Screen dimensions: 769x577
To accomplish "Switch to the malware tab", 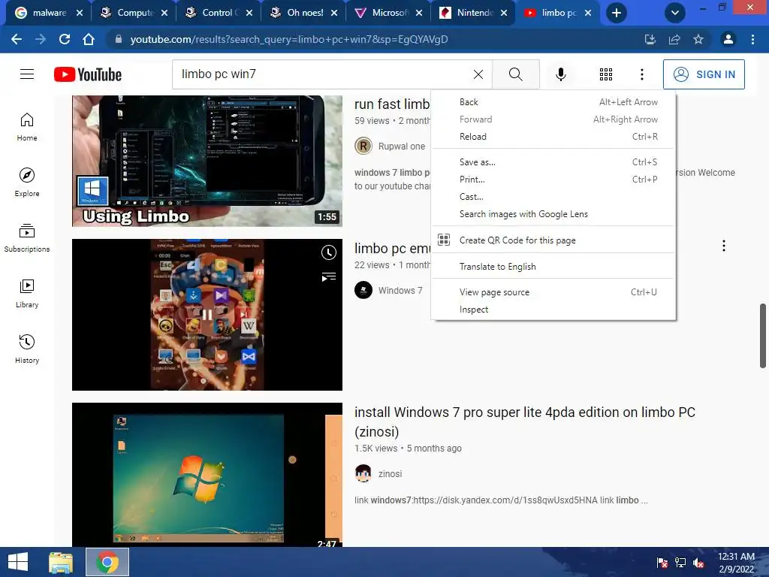I will 48,13.
